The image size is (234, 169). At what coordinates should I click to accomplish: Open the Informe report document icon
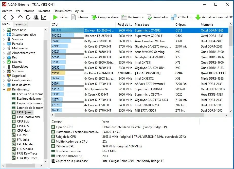(73, 17)
